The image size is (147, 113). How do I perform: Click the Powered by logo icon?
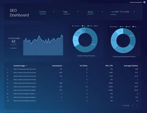click(145, 2)
